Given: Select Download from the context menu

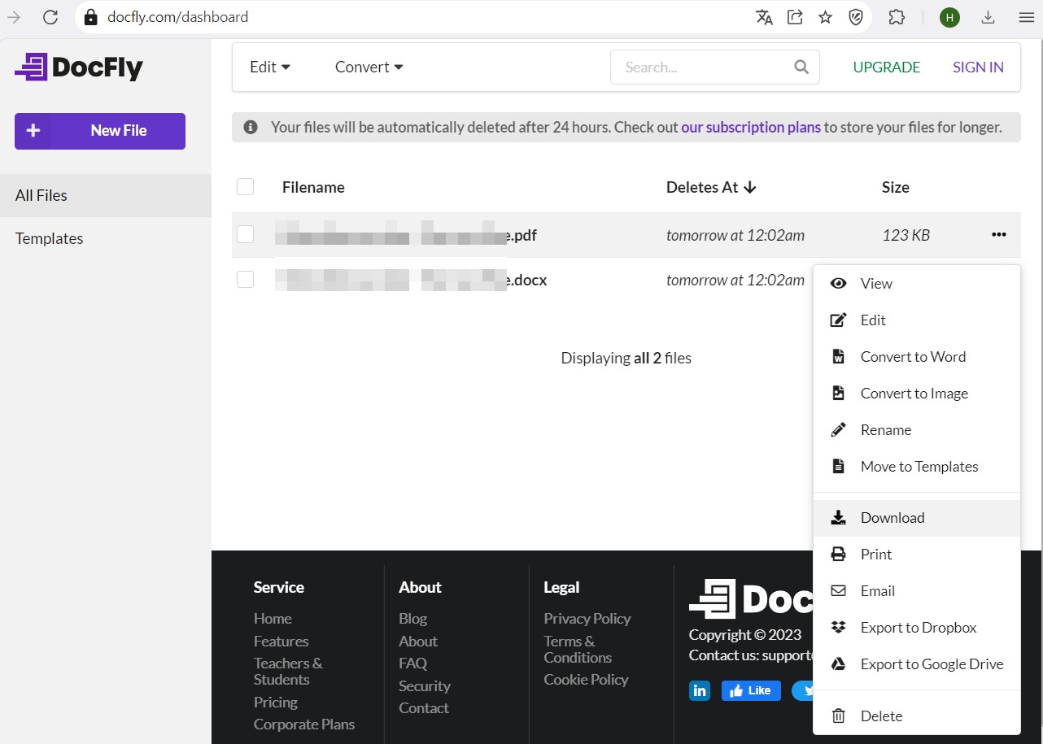Looking at the screenshot, I should coord(892,518).
